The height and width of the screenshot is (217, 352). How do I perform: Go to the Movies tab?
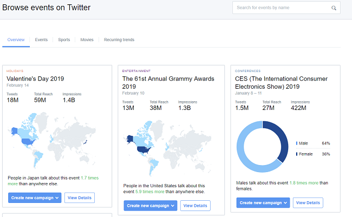87,40
